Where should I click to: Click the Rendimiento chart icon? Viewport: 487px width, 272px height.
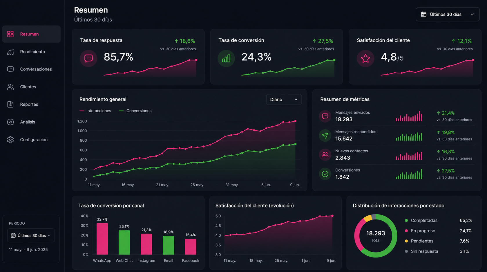(x=10, y=52)
